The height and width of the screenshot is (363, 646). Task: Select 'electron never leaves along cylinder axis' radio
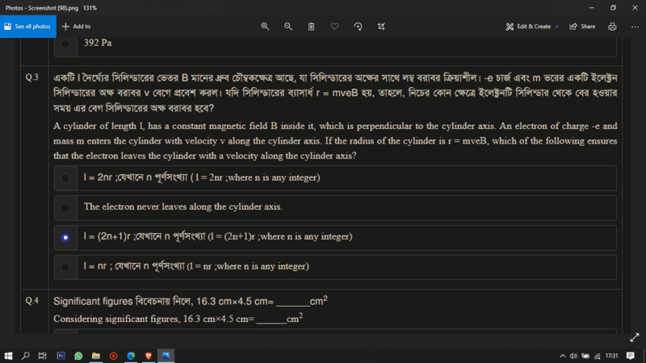click(65, 208)
